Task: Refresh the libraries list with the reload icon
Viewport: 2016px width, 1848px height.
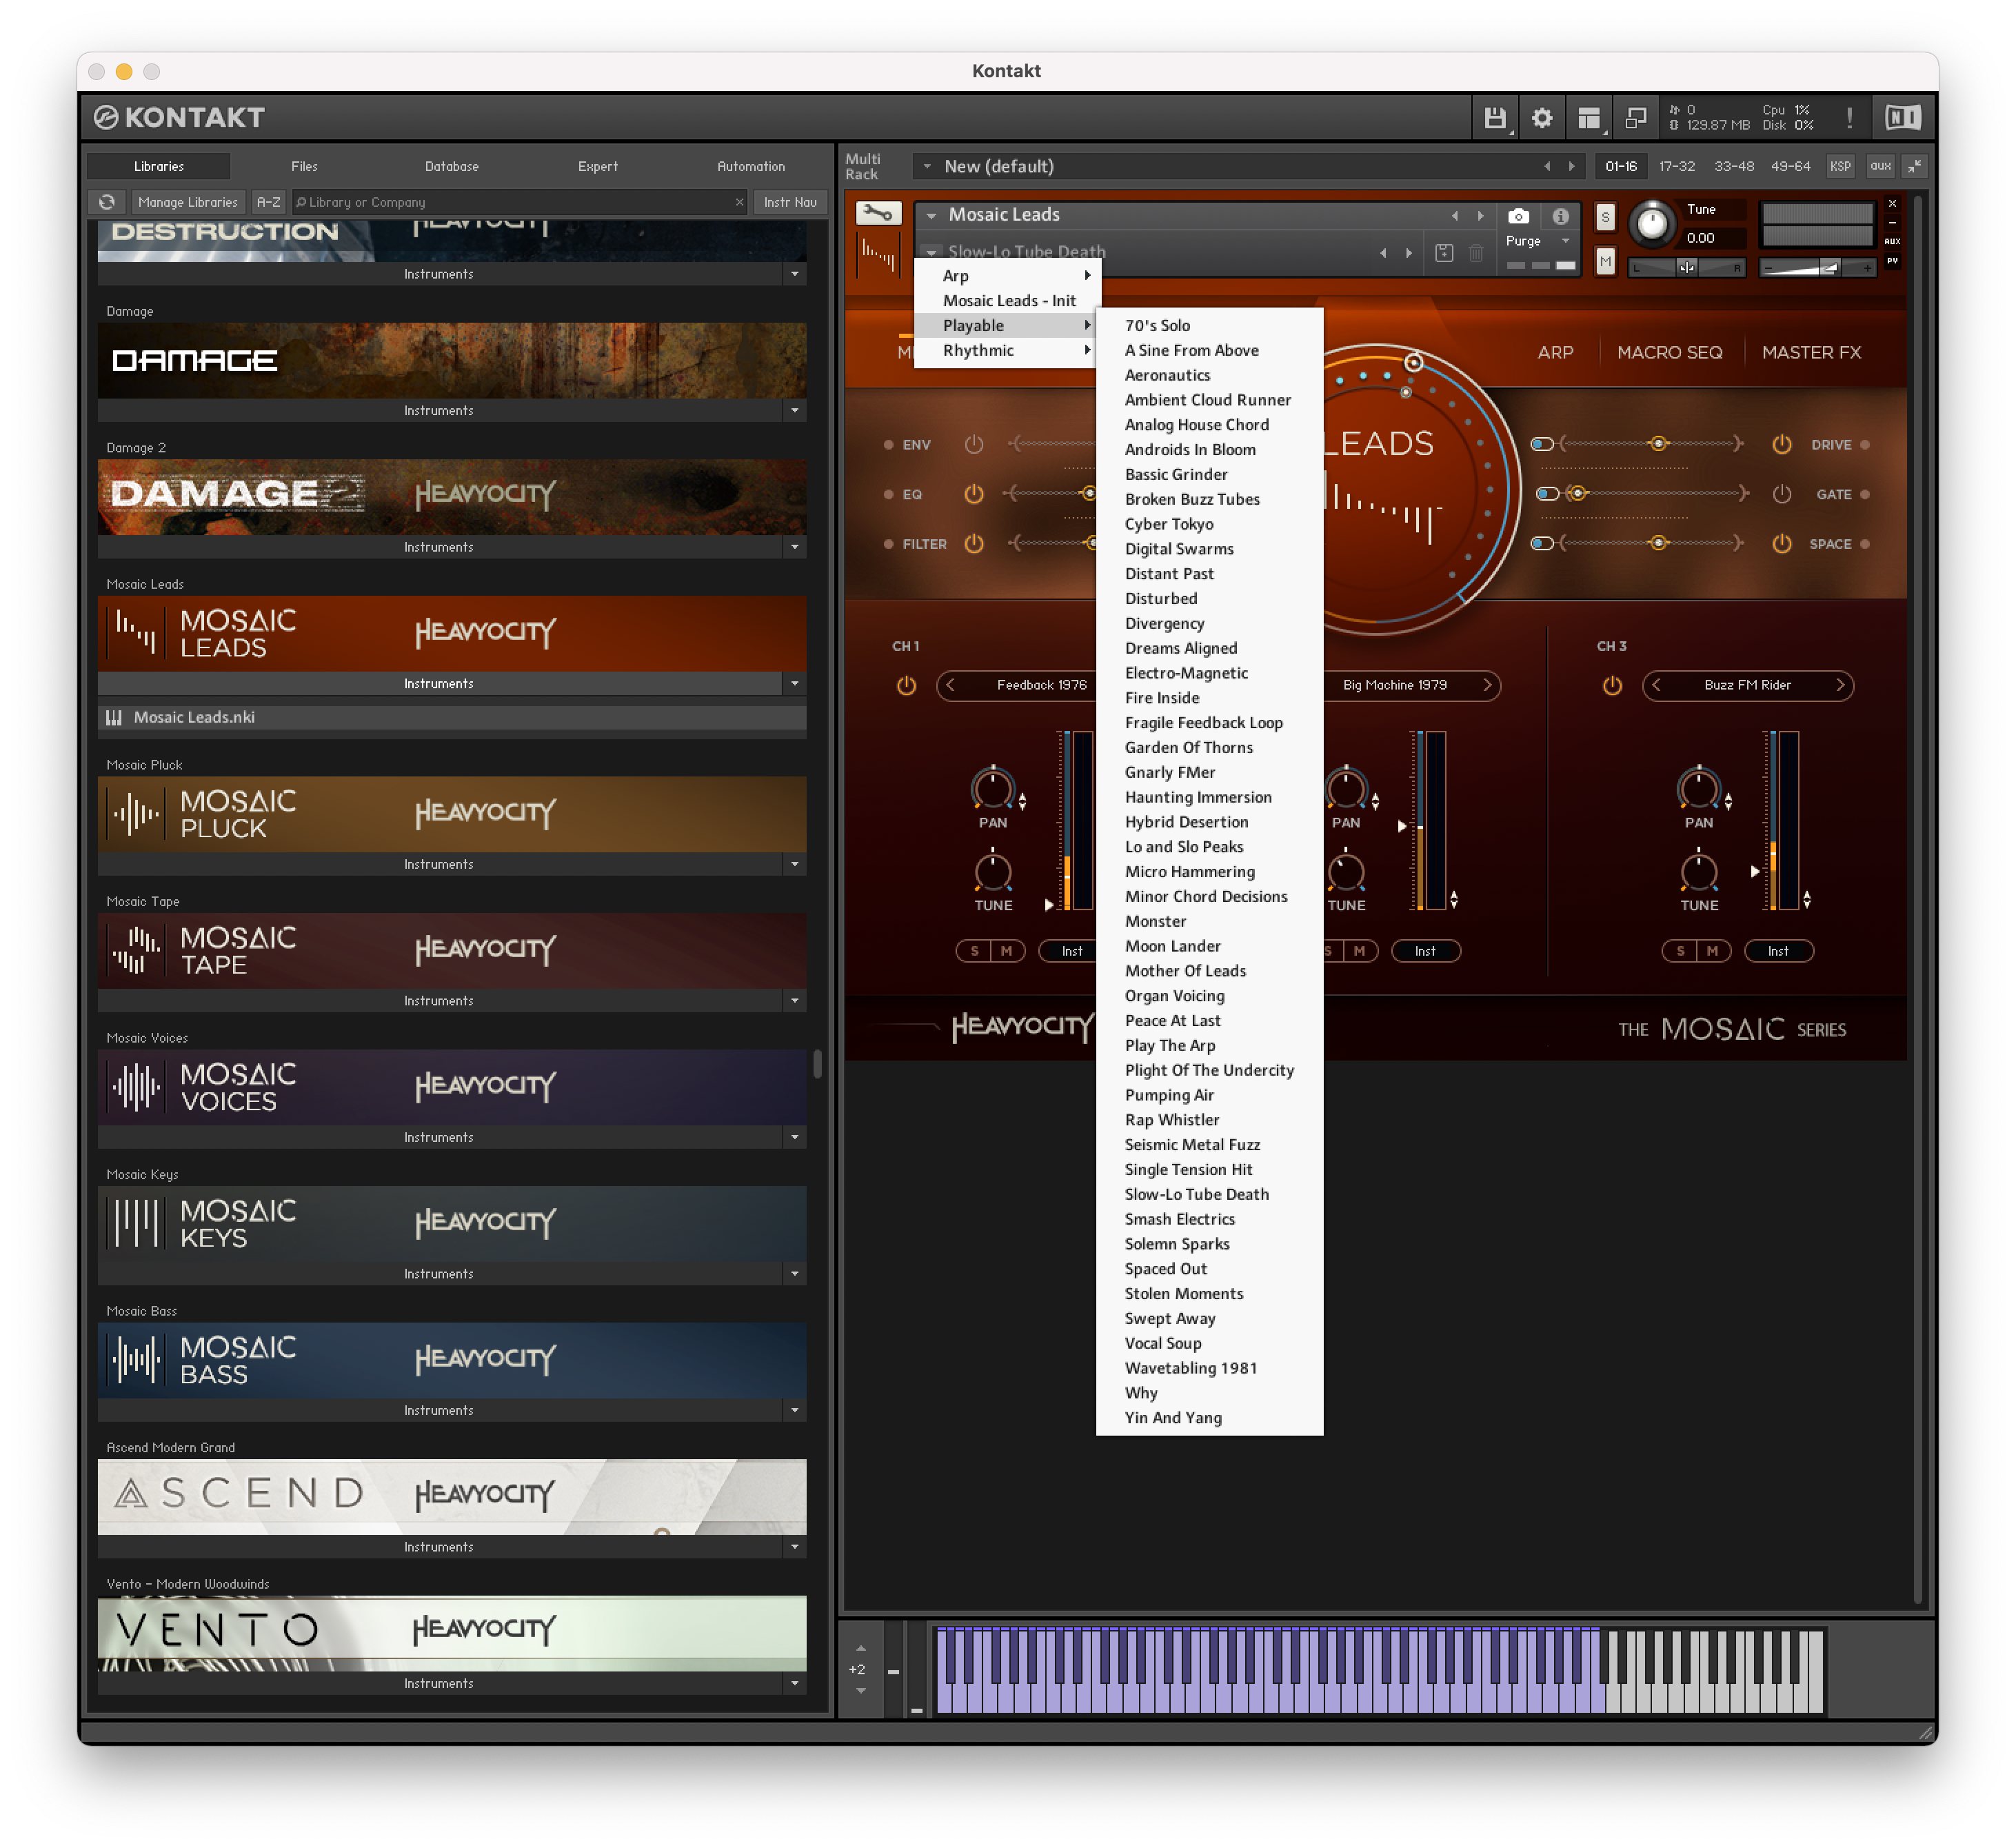Action: pyautogui.click(x=107, y=202)
